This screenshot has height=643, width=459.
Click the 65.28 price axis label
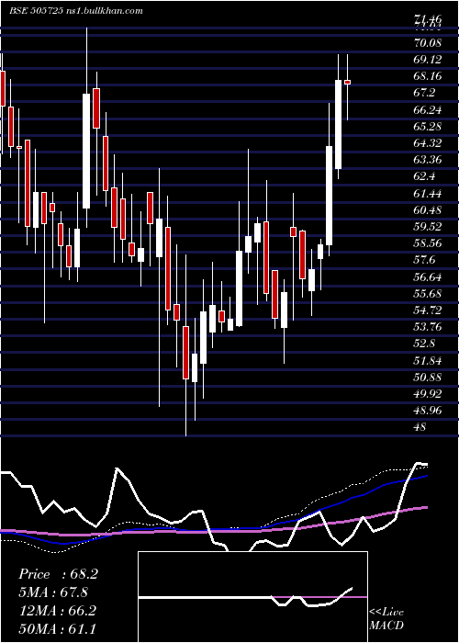pyautogui.click(x=428, y=127)
